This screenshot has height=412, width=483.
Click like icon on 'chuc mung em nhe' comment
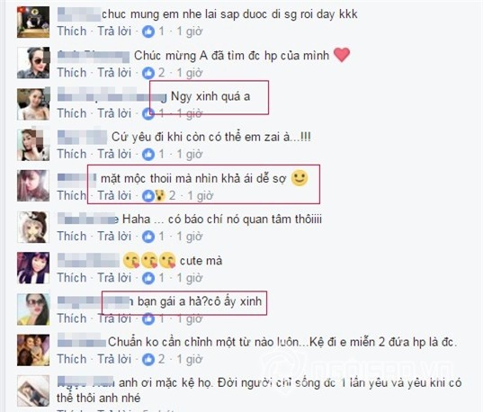pos(148,31)
